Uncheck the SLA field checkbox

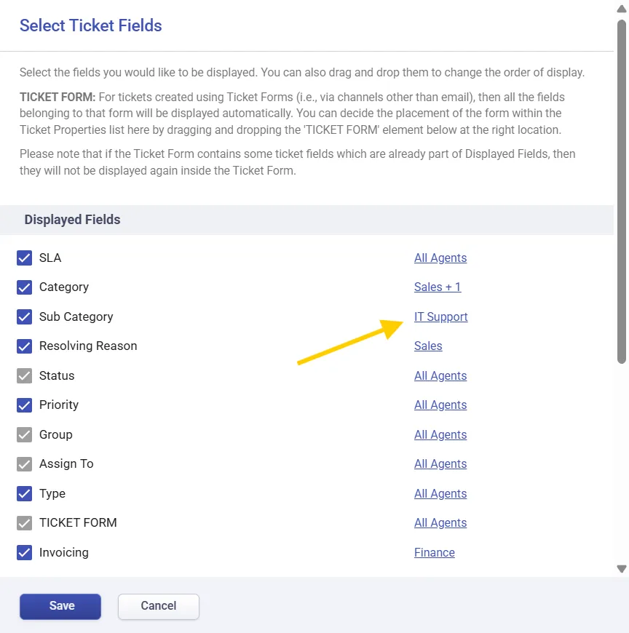[25, 258]
